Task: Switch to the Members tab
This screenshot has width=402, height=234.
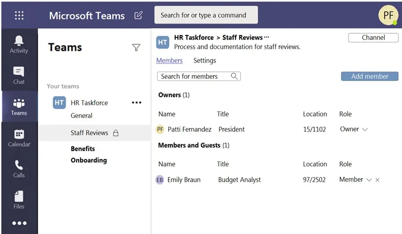Action: (x=169, y=60)
